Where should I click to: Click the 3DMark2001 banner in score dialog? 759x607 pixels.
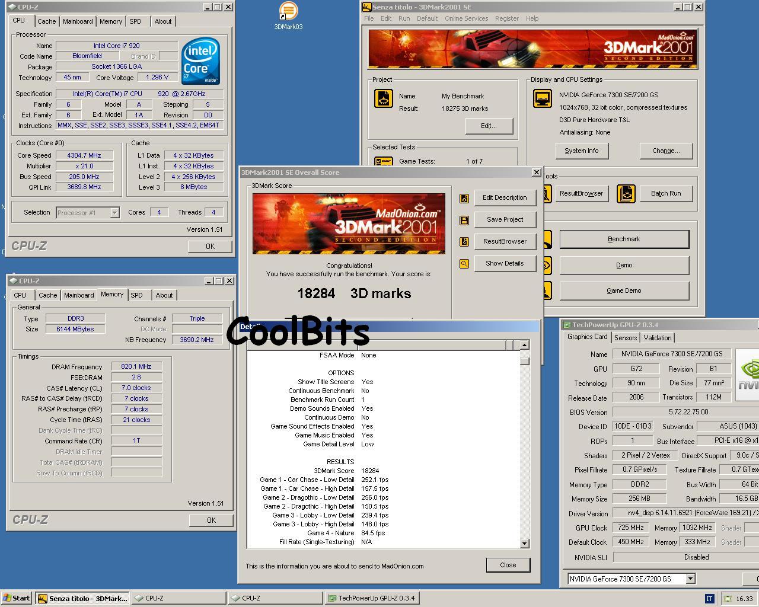349,223
